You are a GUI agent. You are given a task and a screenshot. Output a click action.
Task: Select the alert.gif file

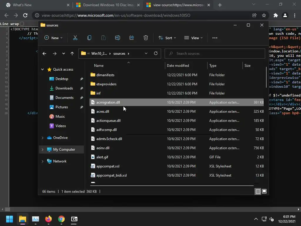[x=177, y=157]
